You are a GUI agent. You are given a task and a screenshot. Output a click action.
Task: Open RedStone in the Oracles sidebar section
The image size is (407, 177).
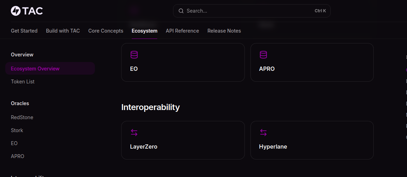[x=22, y=117]
